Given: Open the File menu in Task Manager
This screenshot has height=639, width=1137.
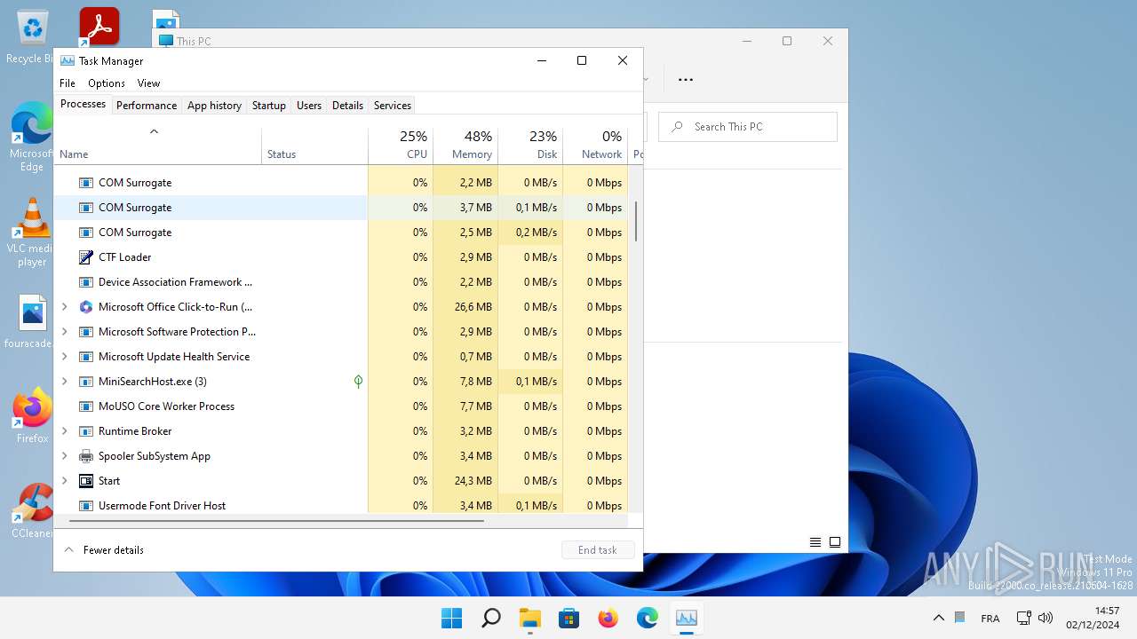Looking at the screenshot, I should click(68, 83).
